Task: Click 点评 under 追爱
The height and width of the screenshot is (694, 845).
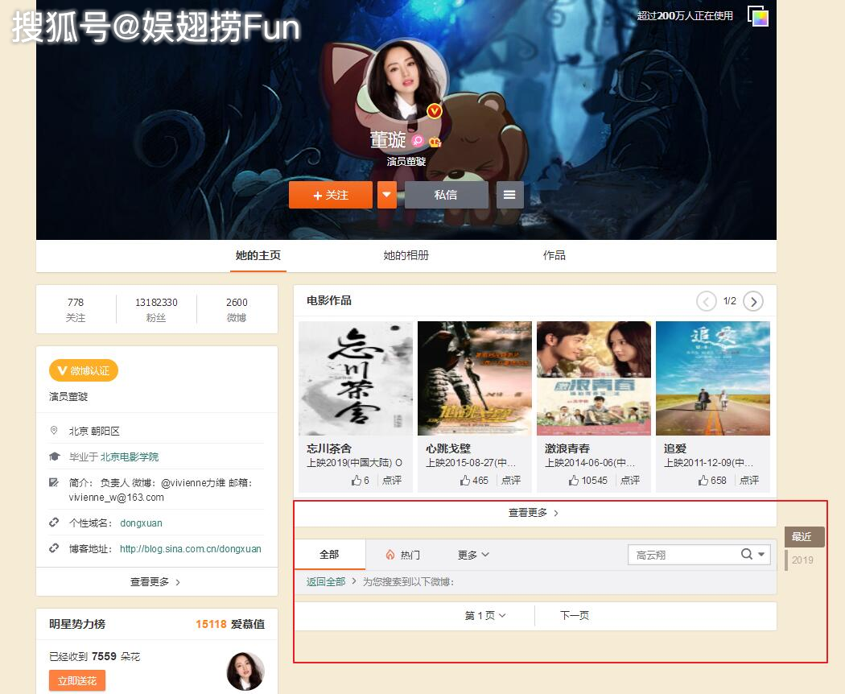Action: coord(749,480)
